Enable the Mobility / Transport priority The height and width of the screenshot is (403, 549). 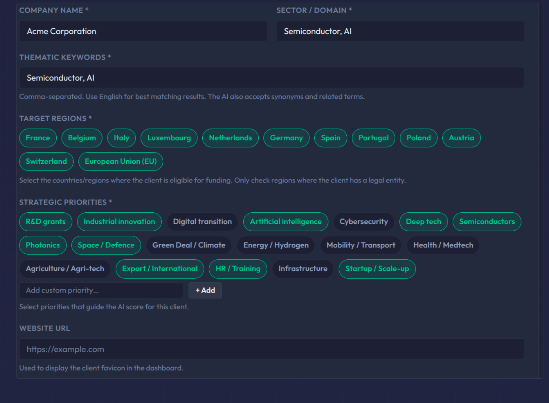tap(361, 245)
